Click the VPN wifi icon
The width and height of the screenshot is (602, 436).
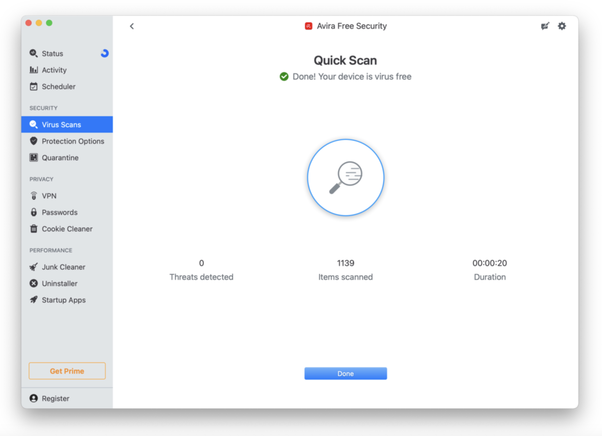click(33, 195)
